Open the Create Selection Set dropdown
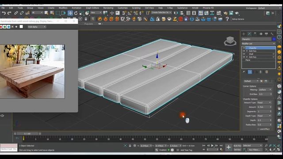 pos(161,12)
